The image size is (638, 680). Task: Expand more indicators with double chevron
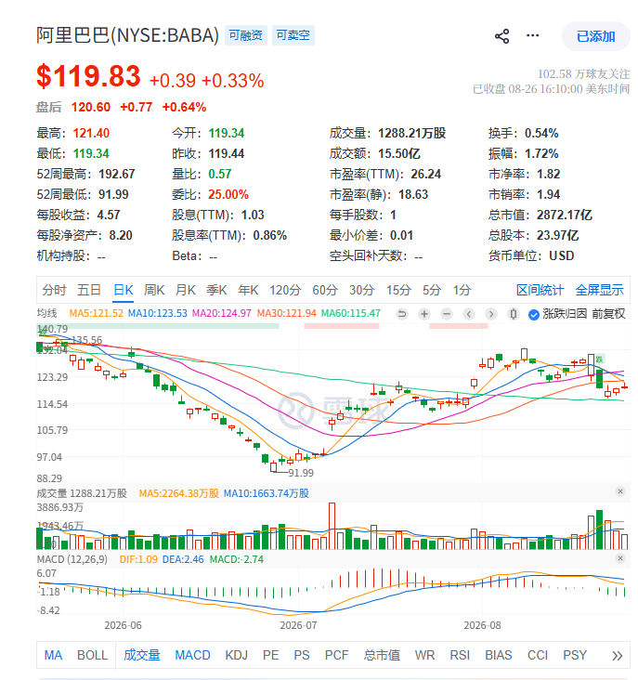(618, 655)
